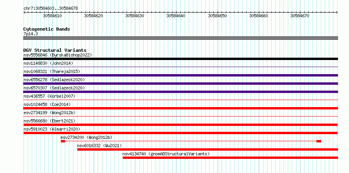This screenshot has height=173, width=349.
Task: Click the ruler's left arrow end
Action: click(x=24, y=13)
